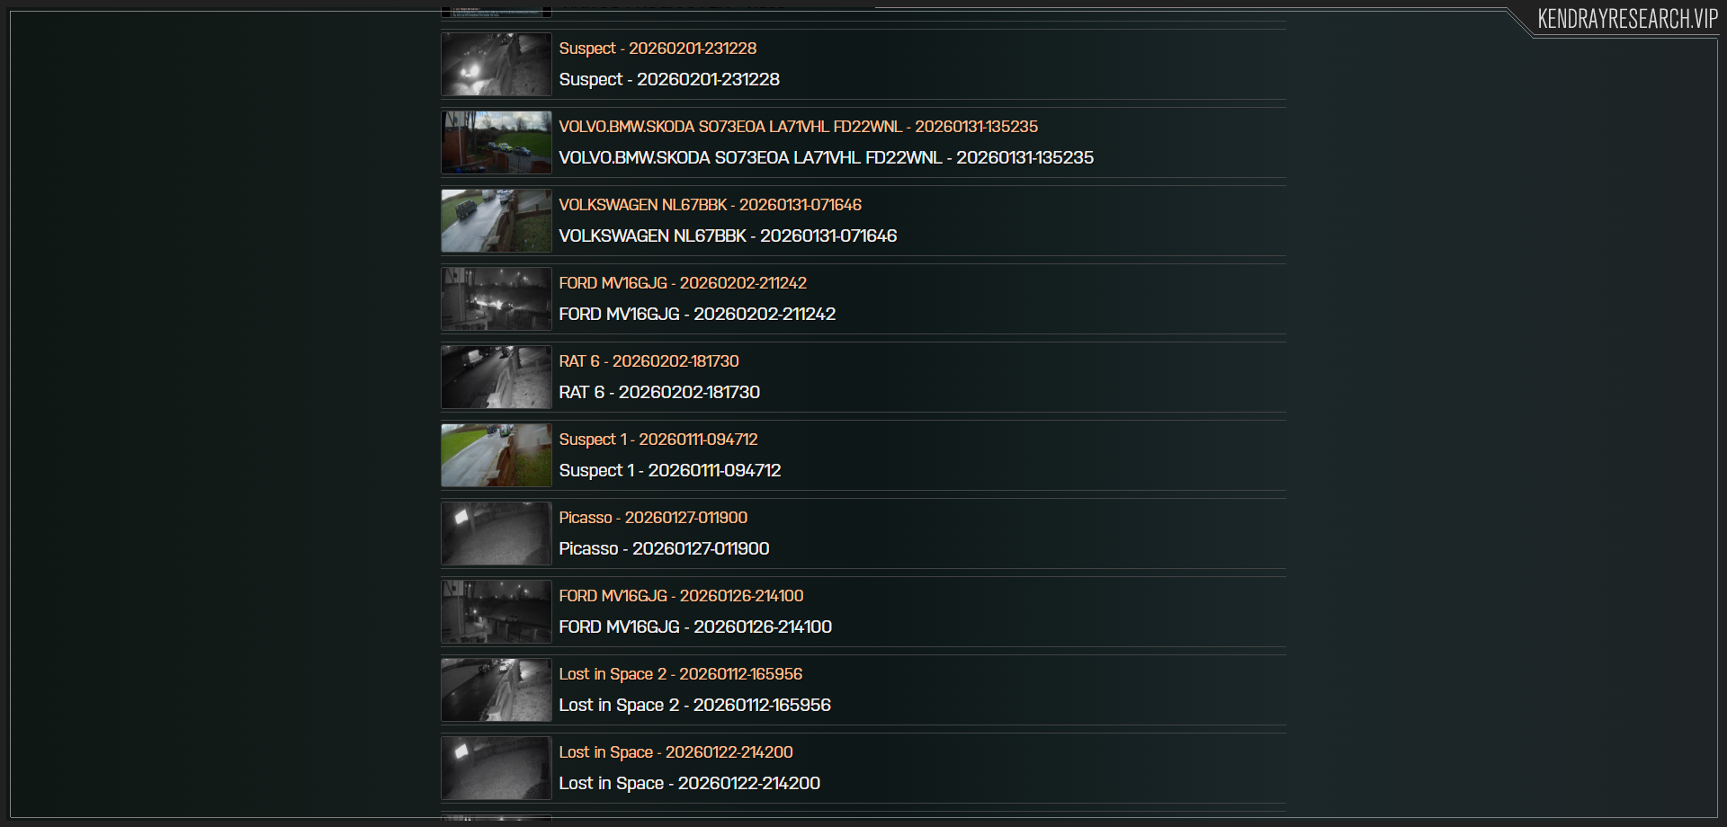Open thumbnail for VOLVO.BMW.SKODA clip
The image size is (1727, 827).
(497, 143)
